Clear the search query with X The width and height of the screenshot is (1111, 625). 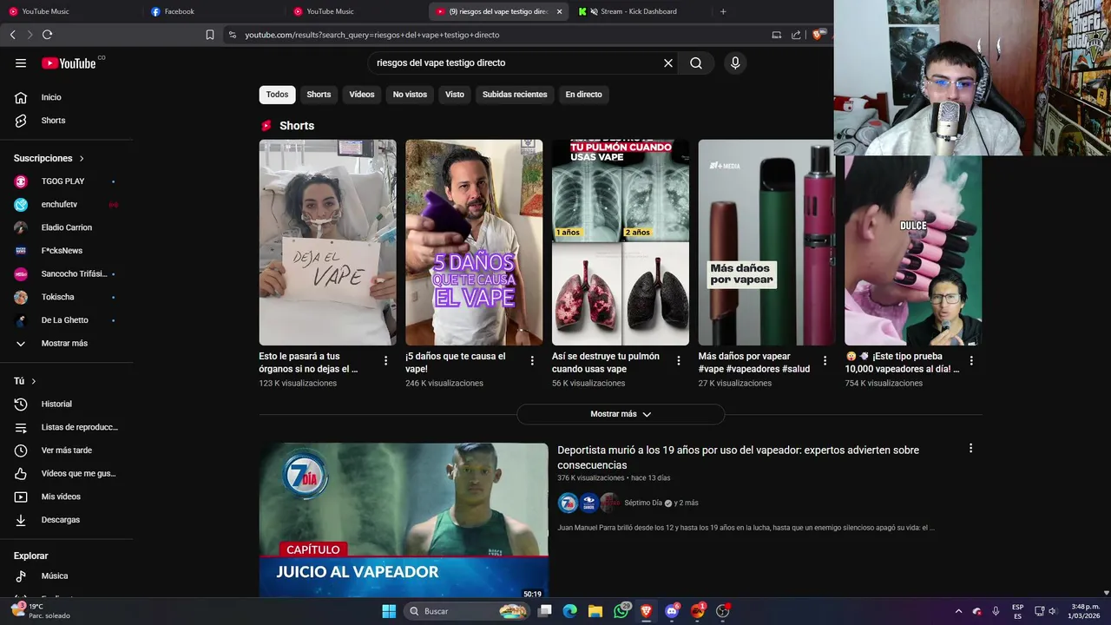click(x=668, y=63)
